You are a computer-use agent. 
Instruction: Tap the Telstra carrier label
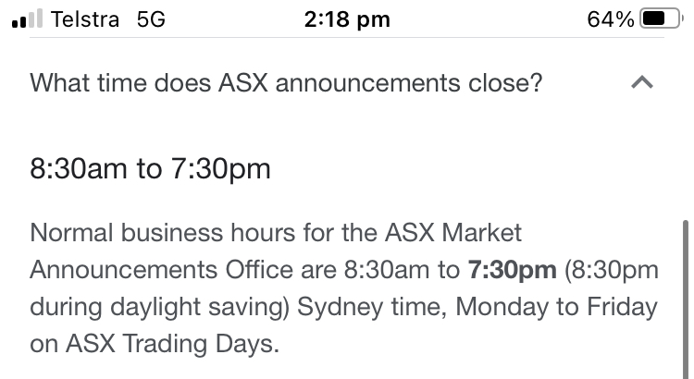(x=85, y=19)
